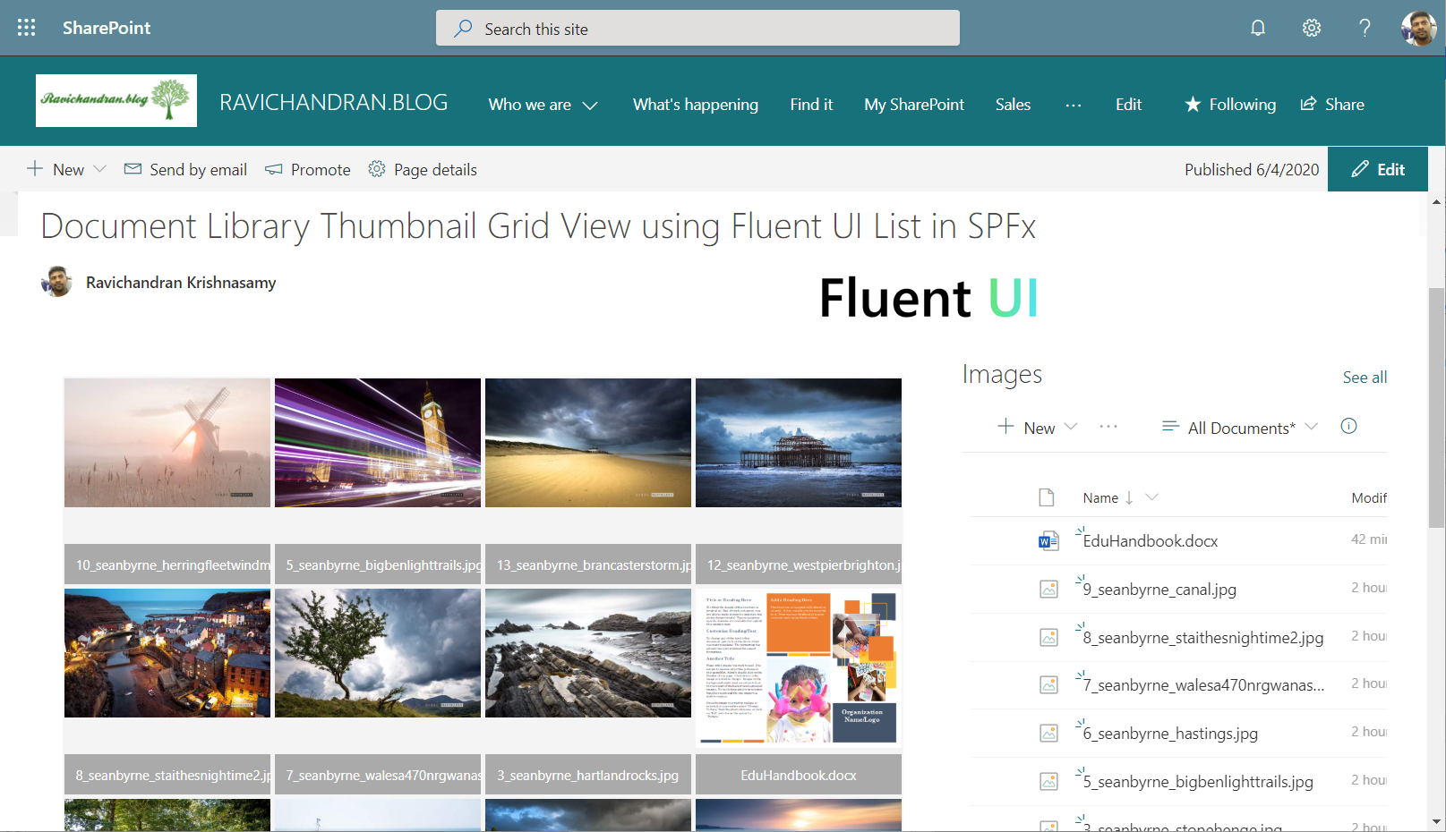Open the Big Ben light trails thumbnail

(378, 443)
